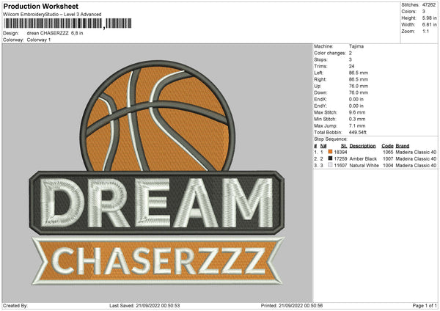Click the Amber Black color swatch
Viewport: 440px width, 311px height.
click(x=330, y=158)
